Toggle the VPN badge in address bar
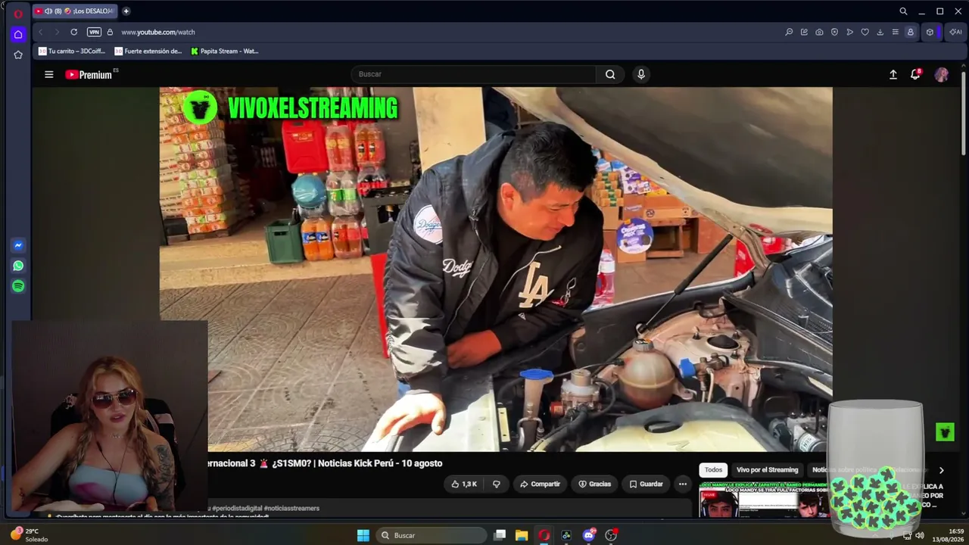 pos(94,32)
